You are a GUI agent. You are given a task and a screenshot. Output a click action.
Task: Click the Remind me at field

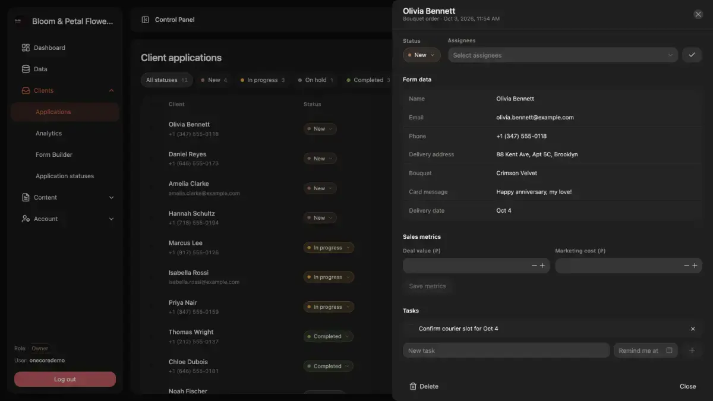coord(646,351)
